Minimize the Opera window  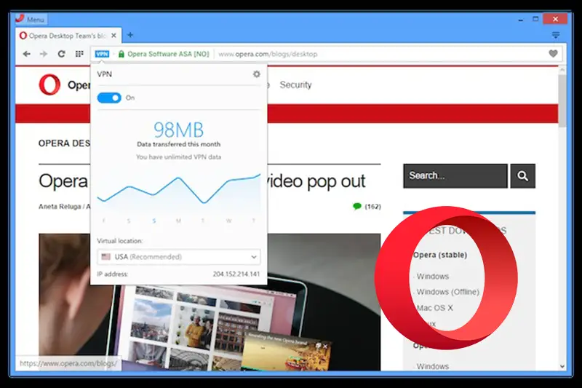pos(521,20)
